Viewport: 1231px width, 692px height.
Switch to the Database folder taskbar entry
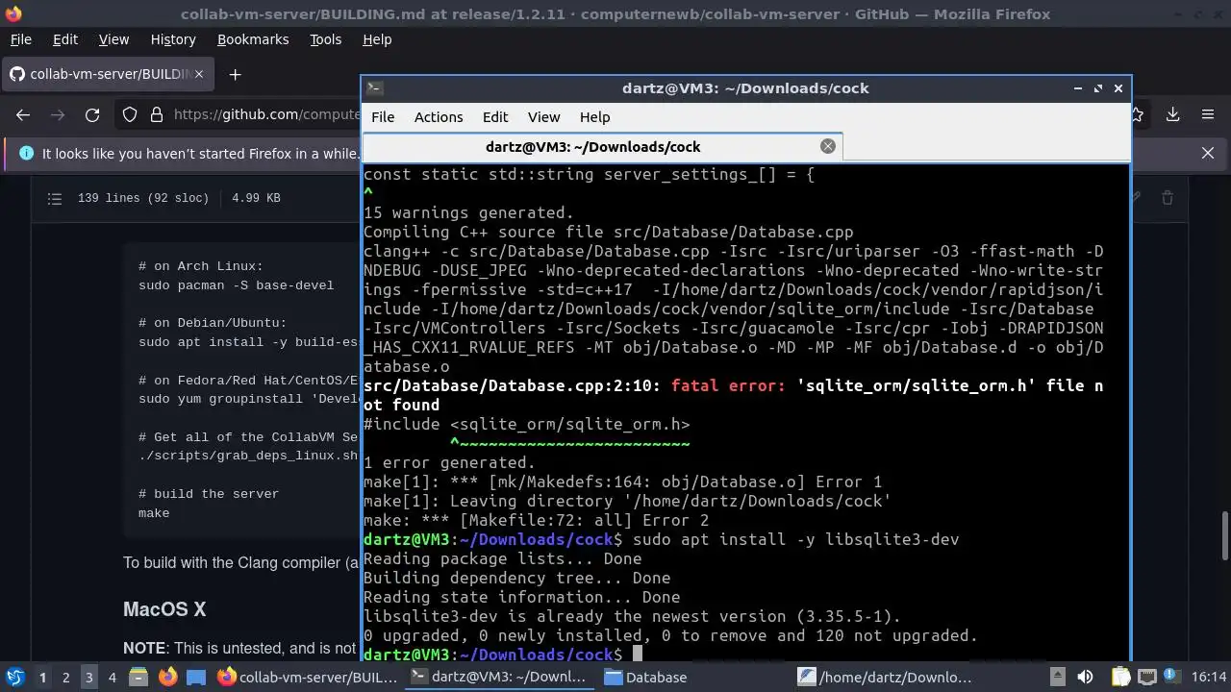pos(692,677)
